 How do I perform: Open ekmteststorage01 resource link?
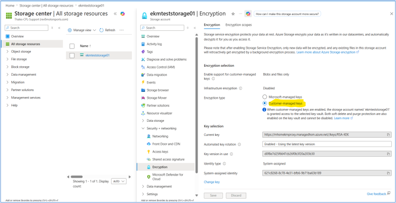coord(98,55)
